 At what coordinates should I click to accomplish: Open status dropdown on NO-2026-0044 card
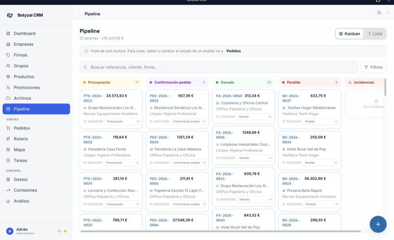(320, 163)
